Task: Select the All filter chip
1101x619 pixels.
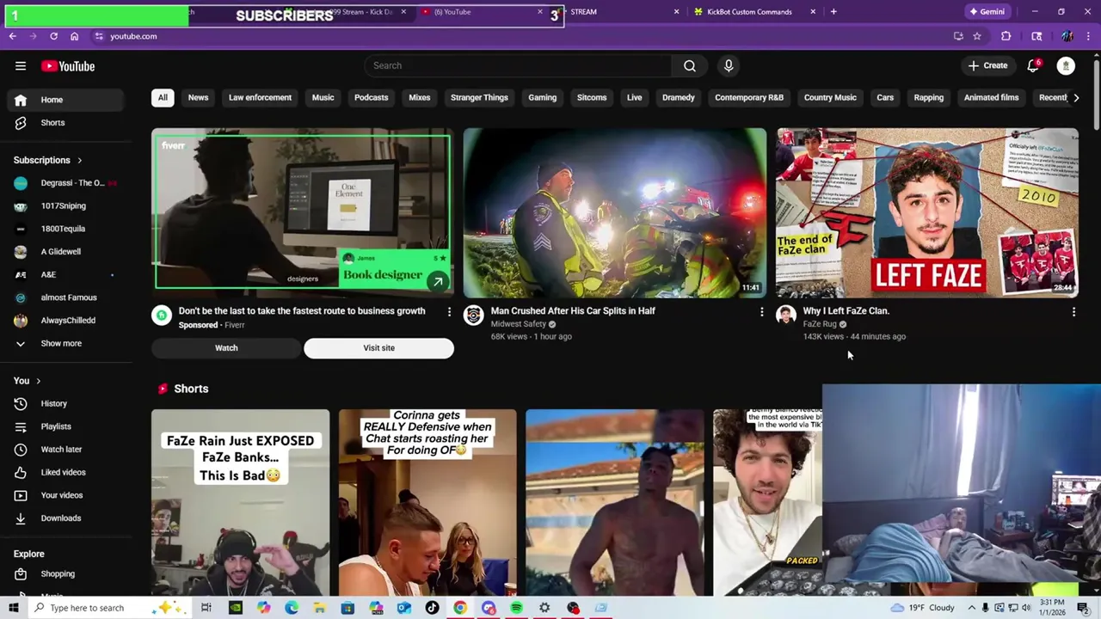Action: [x=163, y=97]
